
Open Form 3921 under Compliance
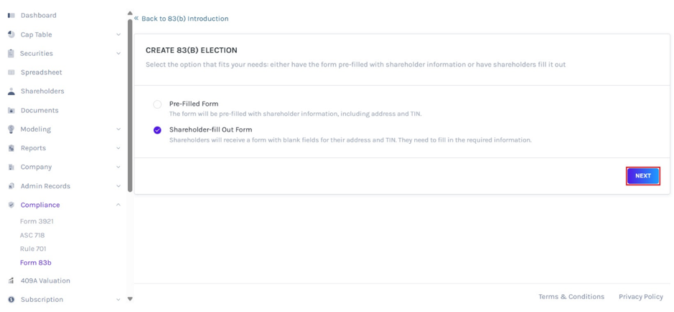(x=37, y=221)
